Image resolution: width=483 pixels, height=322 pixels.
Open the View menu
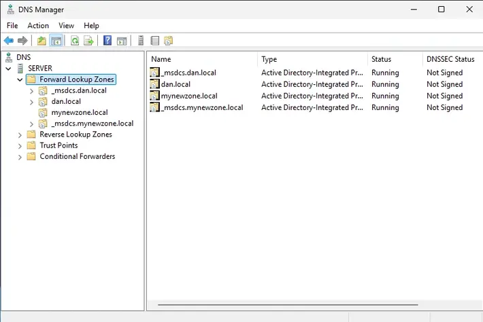click(66, 26)
